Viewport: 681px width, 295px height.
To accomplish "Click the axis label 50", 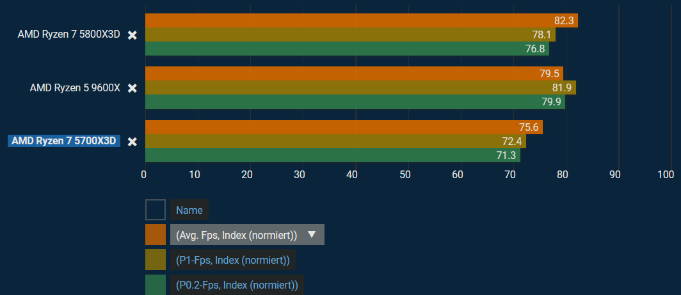I will [405, 174].
